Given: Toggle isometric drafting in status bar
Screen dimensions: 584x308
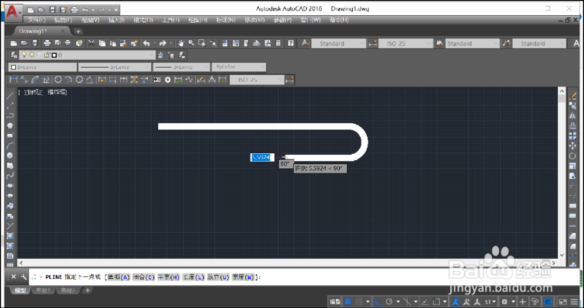Looking at the screenshot, I should click(406, 302).
